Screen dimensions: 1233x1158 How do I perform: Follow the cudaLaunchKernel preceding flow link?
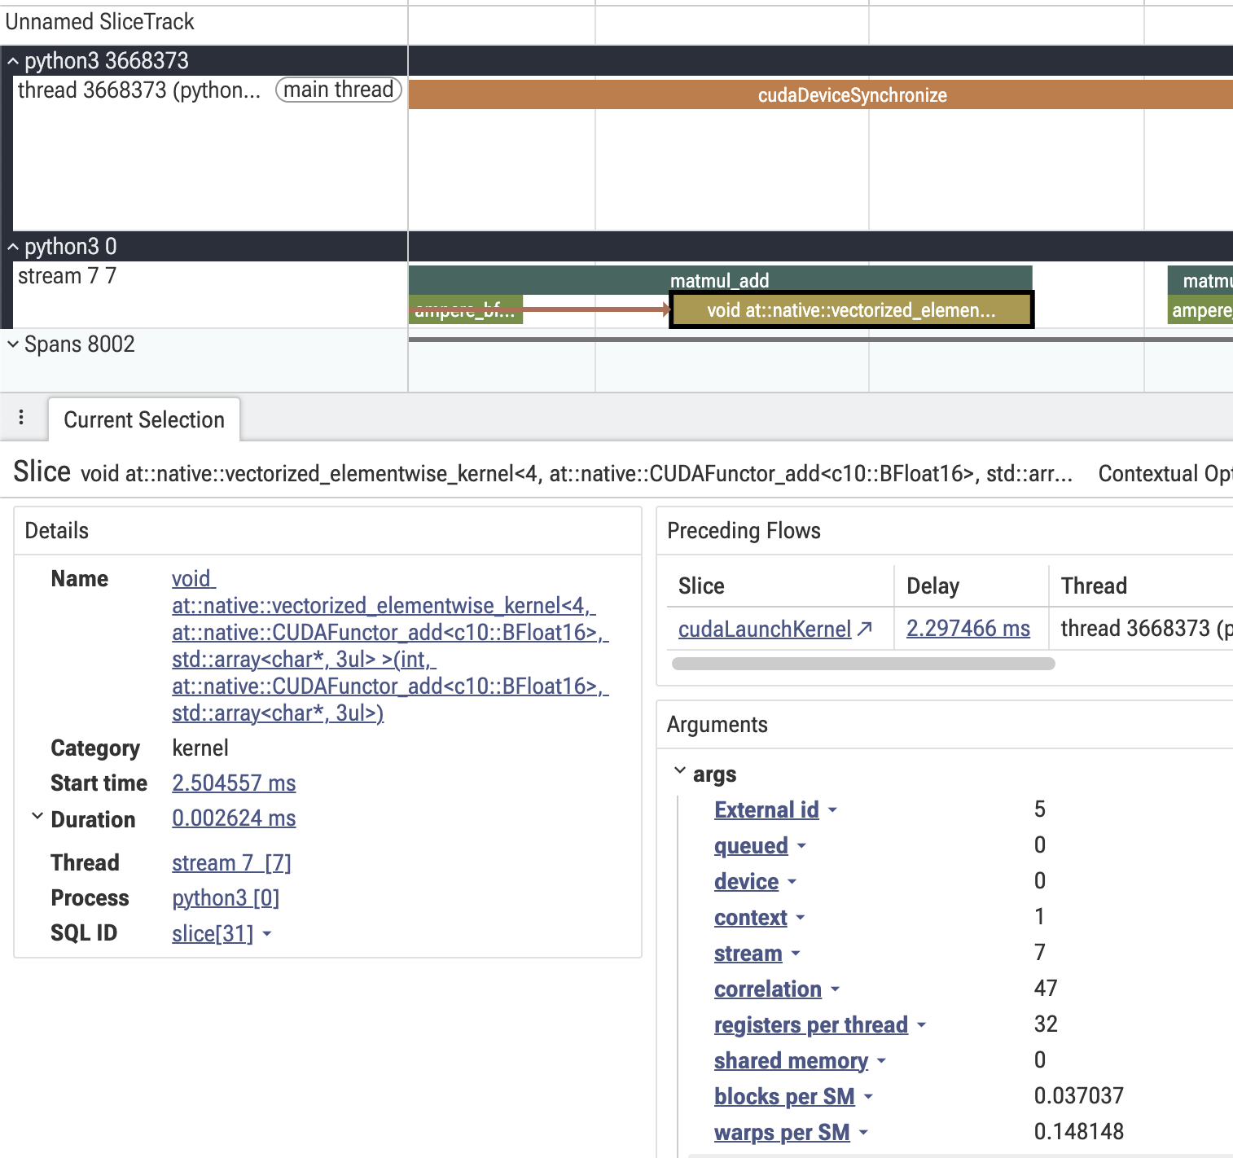click(x=765, y=629)
